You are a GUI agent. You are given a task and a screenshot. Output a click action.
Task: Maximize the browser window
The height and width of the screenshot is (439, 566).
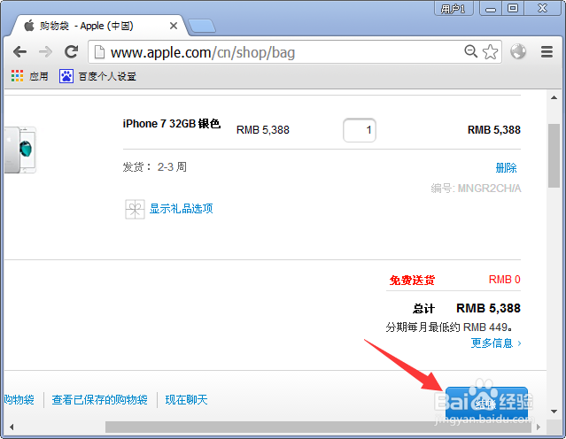pyautogui.click(x=513, y=8)
